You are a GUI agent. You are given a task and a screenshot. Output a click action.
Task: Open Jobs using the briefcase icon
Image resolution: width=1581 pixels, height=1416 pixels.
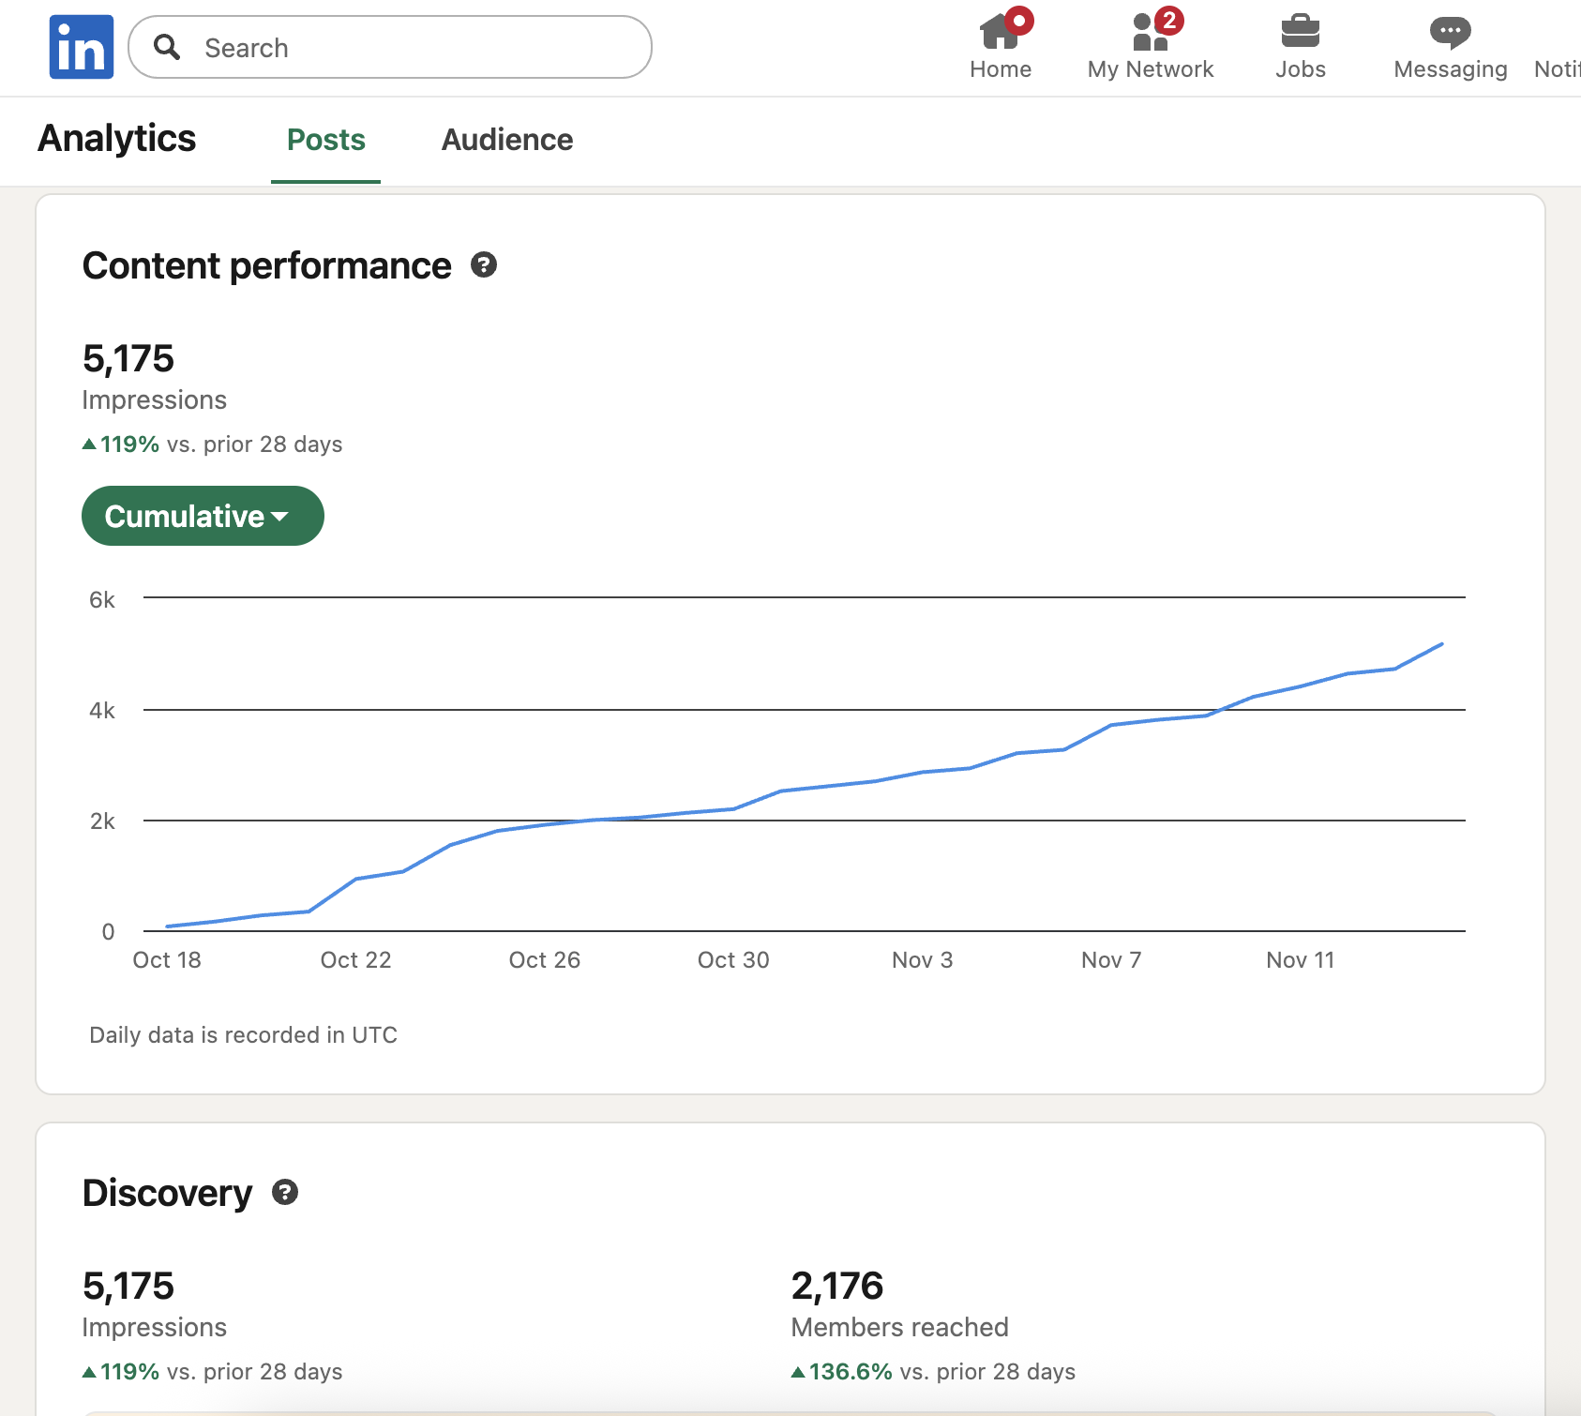coord(1300,32)
